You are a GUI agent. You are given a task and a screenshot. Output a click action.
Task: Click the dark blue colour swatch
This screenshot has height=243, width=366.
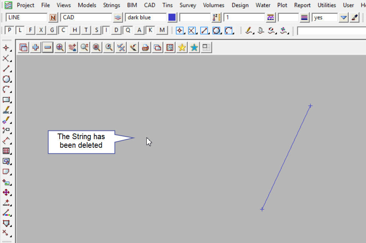tap(172, 18)
